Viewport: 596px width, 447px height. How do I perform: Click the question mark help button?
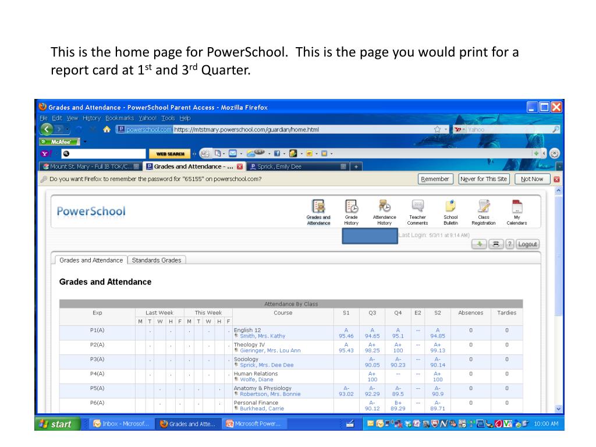pos(510,244)
